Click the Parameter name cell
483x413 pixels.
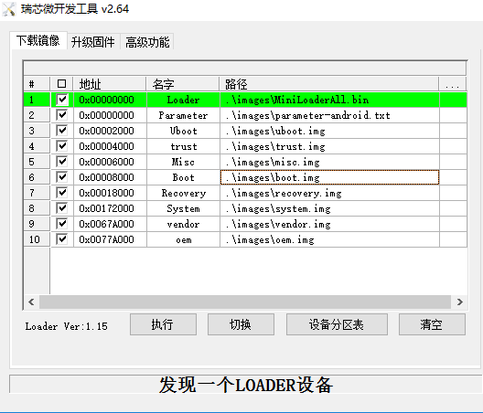coord(183,115)
